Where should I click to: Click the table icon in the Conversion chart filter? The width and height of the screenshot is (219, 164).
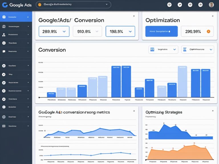click(x=152, y=49)
